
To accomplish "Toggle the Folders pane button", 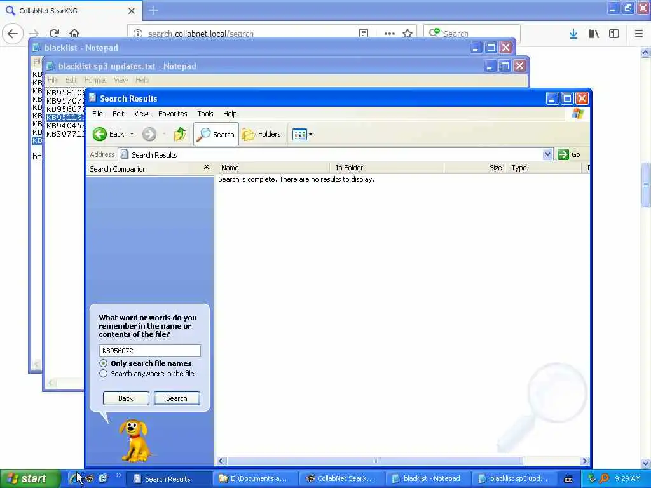I will 261,134.
